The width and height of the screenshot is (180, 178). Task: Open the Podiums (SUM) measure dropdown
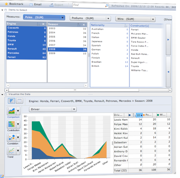[108, 18]
